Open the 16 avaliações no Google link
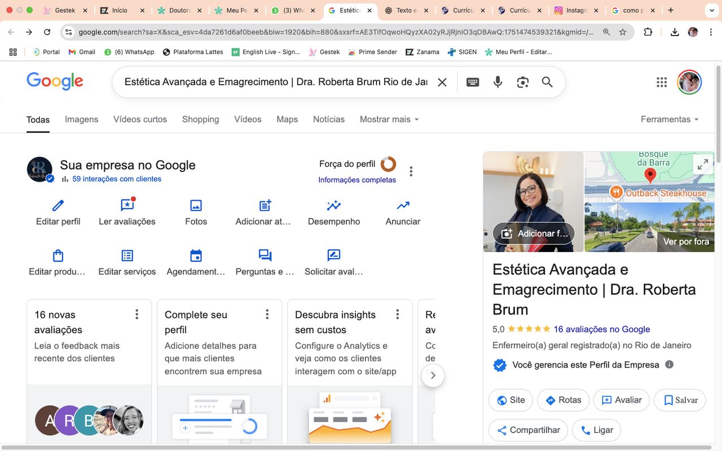 point(601,329)
